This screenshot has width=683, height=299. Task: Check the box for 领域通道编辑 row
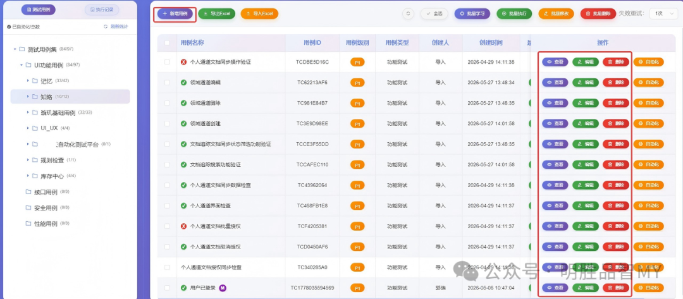tap(167, 82)
